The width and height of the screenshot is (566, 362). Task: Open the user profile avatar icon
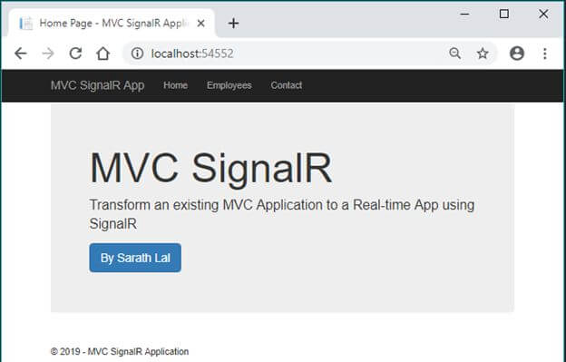coord(517,54)
